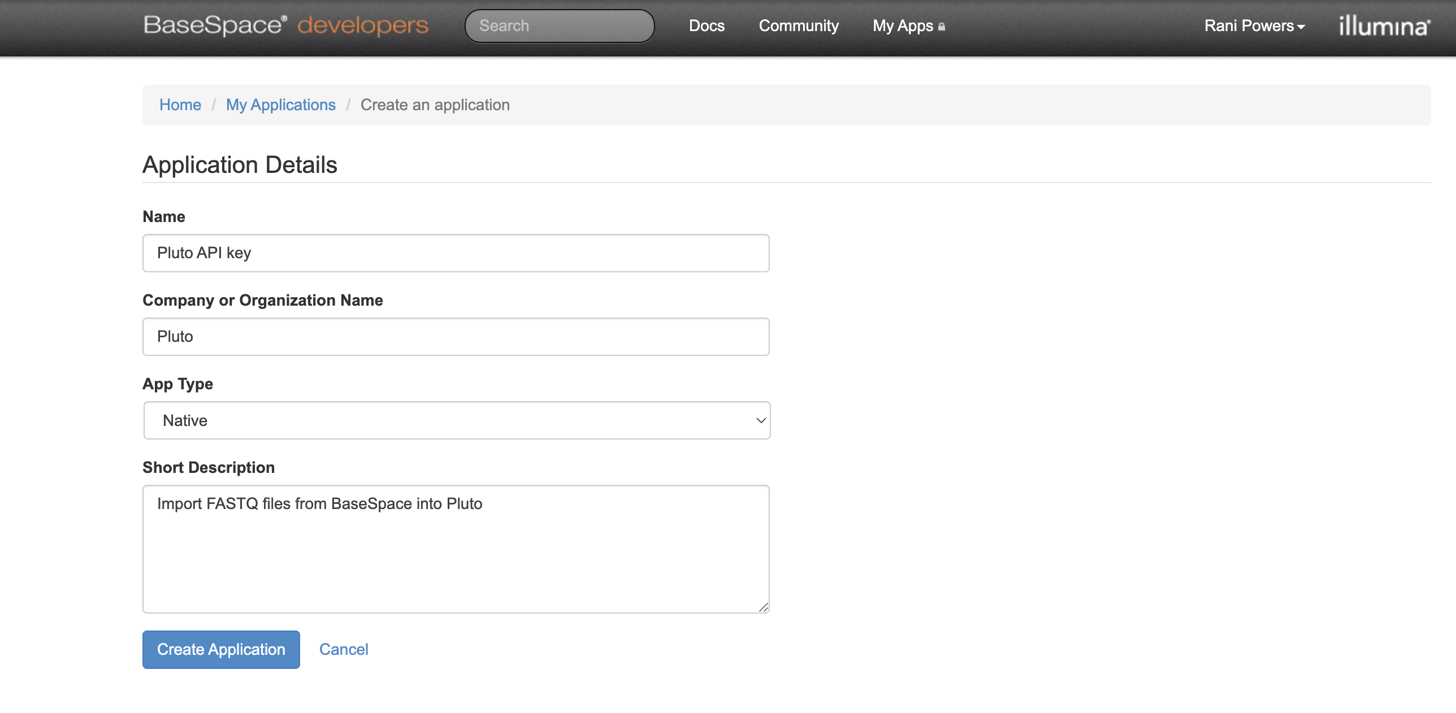
Task: Click the Create an application breadcrumb text
Action: (435, 105)
